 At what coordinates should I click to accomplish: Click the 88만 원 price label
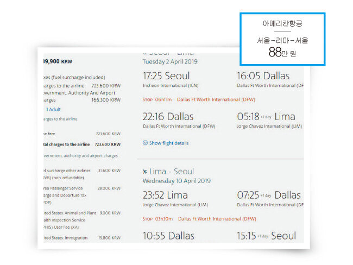pos(282,53)
